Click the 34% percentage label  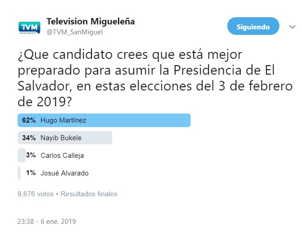click(29, 138)
